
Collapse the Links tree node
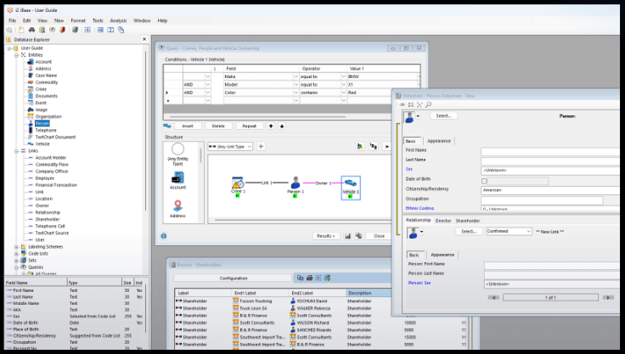point(16,151)
